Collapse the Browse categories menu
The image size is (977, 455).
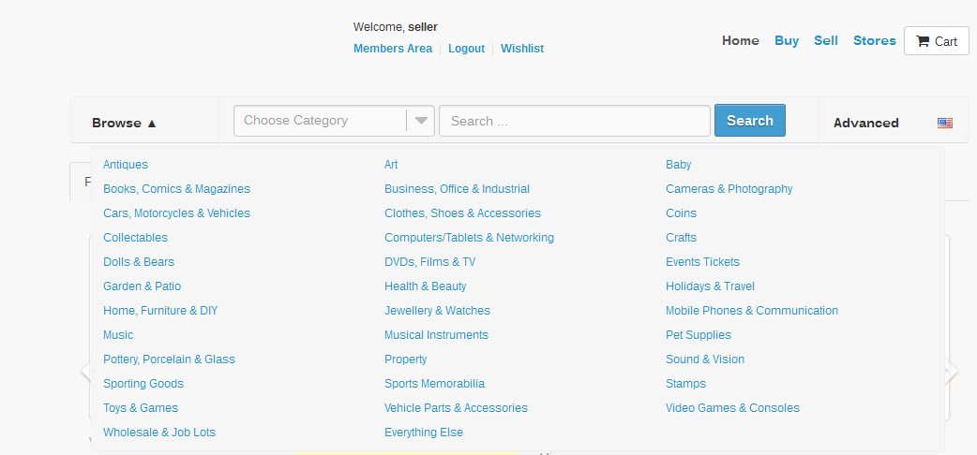[x=125, y=123]
